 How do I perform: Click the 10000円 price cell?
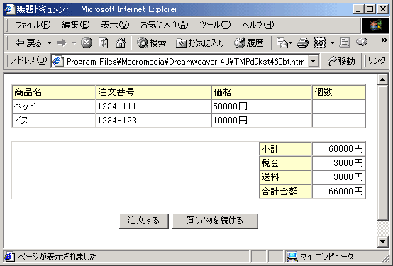pos(262,121)
